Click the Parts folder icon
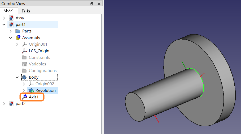The height and width of the screenshot is (134, 241). point(18,31)
